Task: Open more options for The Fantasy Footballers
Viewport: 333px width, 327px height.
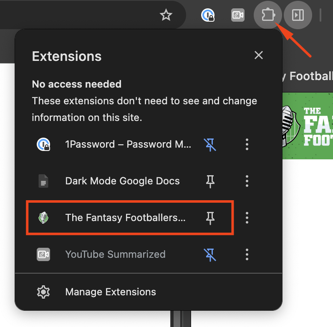Action: 247,218
